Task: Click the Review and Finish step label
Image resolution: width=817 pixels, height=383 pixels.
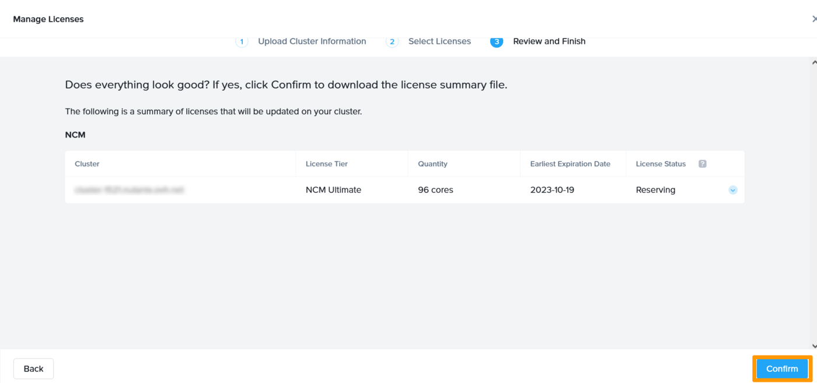Action: [x=549, y=41]
